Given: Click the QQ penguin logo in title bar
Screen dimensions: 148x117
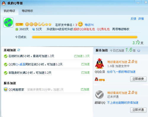Looking at the screenshot, I should [x=4, y=3].
